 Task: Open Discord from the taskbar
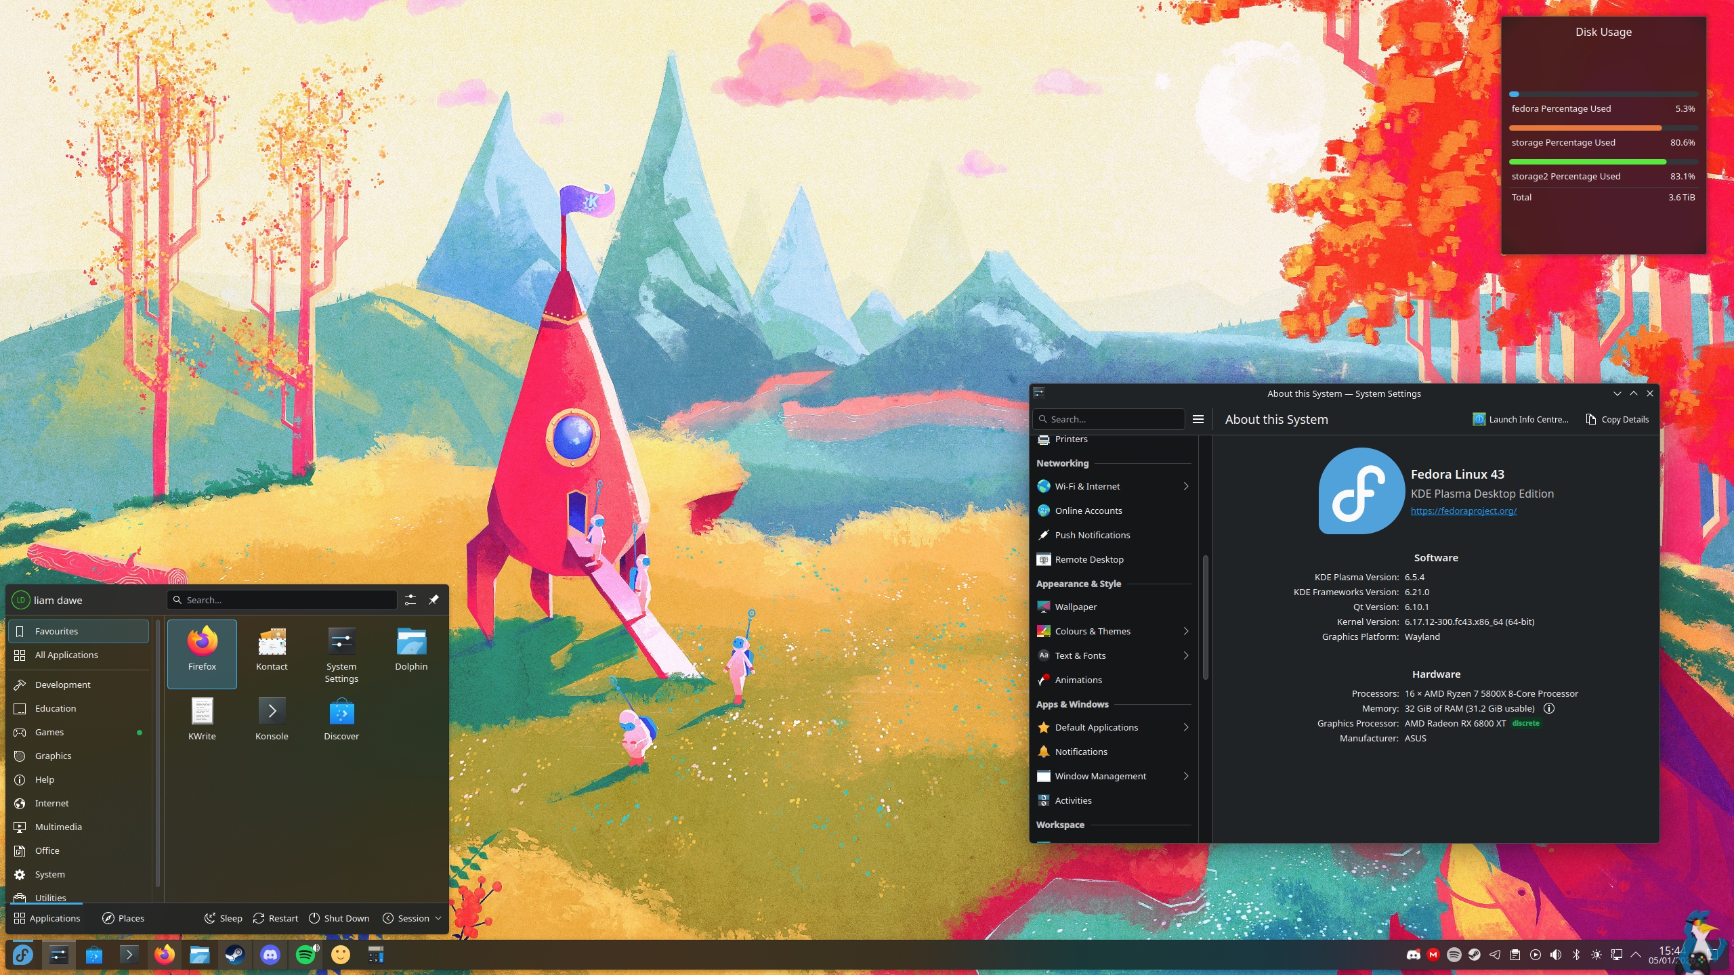point(270,955)
